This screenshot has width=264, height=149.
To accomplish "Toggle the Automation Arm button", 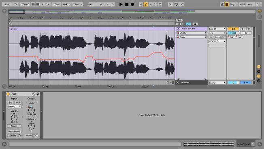I will point(146,4).
